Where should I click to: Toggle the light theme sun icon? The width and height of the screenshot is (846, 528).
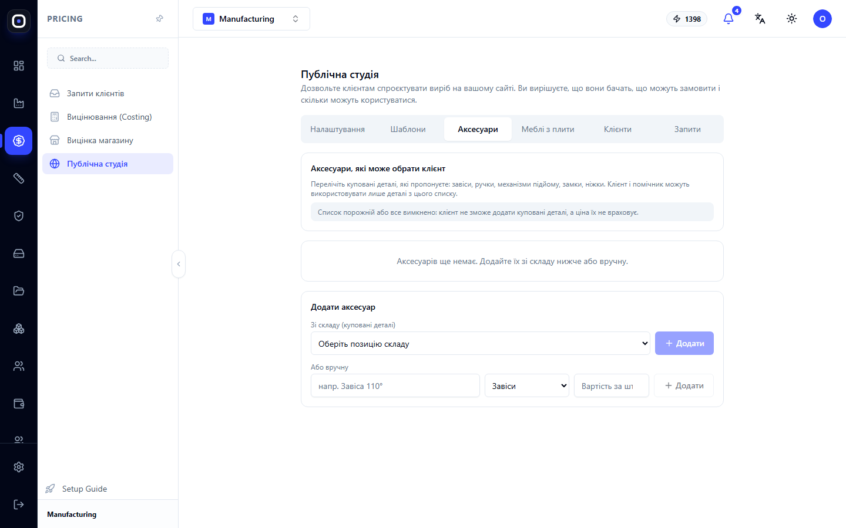(x=792, y=19)
